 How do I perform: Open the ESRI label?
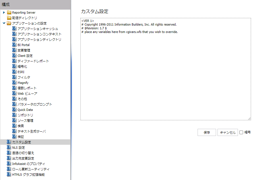21,72
